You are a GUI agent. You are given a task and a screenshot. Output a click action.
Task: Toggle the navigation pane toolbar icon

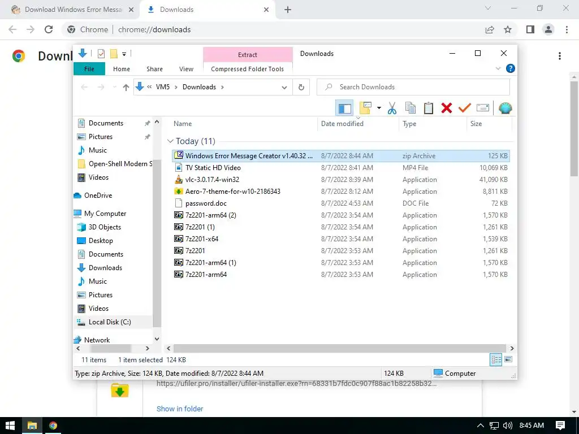tap(344, 108)
